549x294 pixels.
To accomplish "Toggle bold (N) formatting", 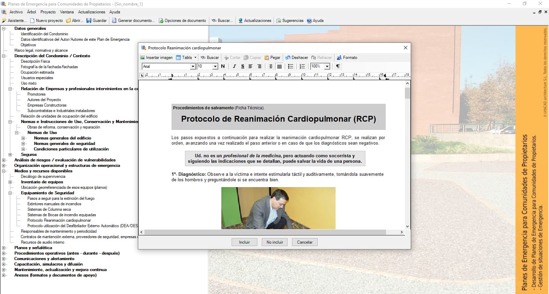I will pos(223,66).
